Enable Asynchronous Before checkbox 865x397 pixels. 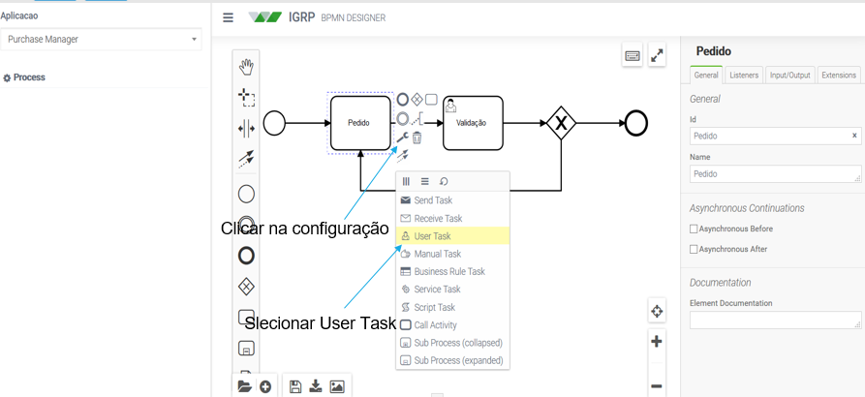pos(694,229)
